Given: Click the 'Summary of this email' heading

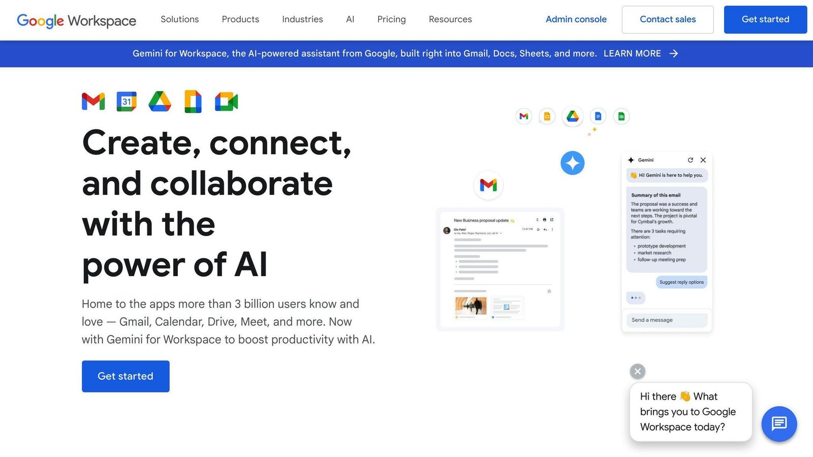Looking at the screenshot, I should click(x=655, y=195).
